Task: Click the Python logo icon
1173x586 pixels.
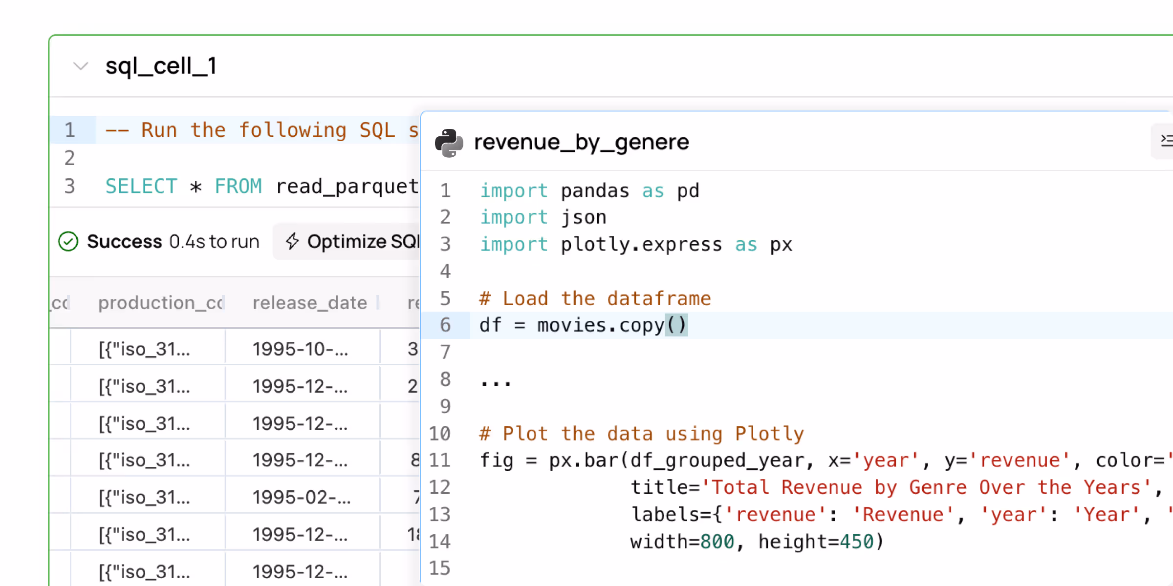Action: (x=449, y=143)
